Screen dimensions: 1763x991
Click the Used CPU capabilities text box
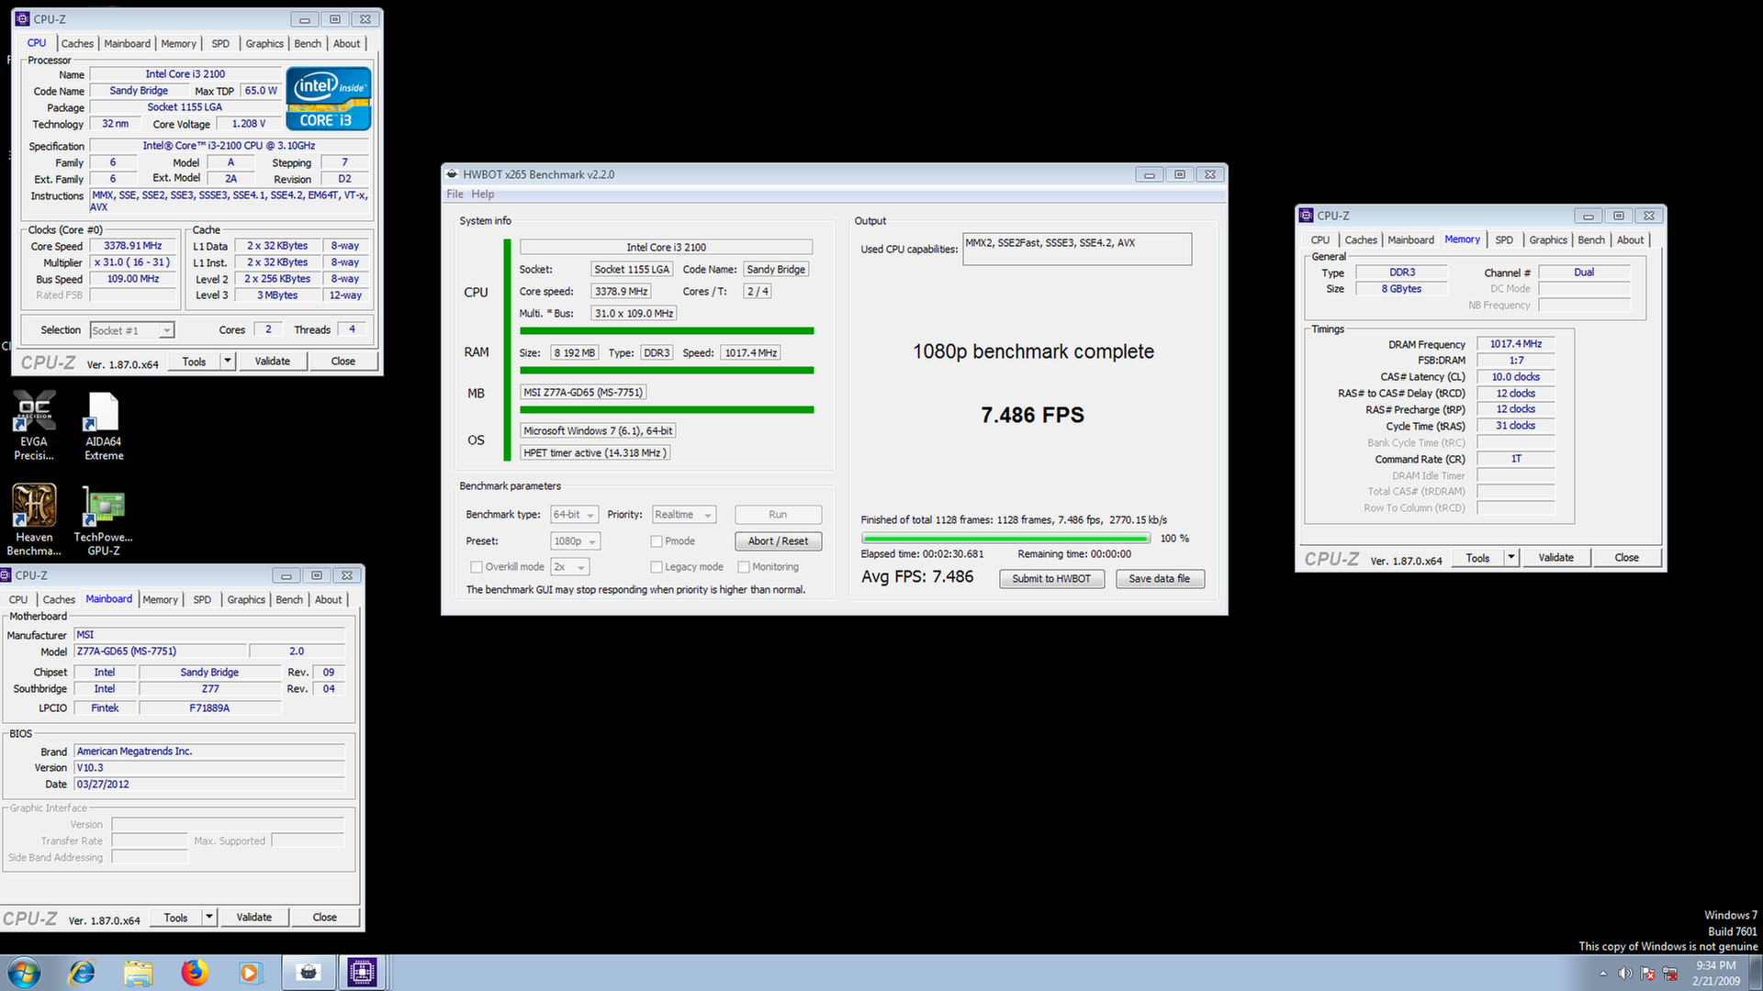click(x=1077, y=249)
